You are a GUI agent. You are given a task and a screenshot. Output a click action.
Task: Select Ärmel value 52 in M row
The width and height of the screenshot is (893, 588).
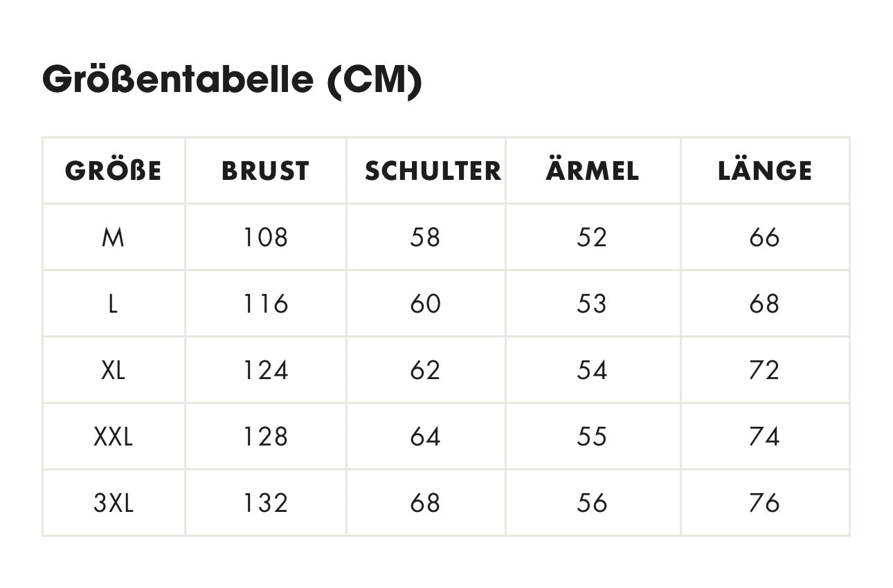click(x=592, y=237)
